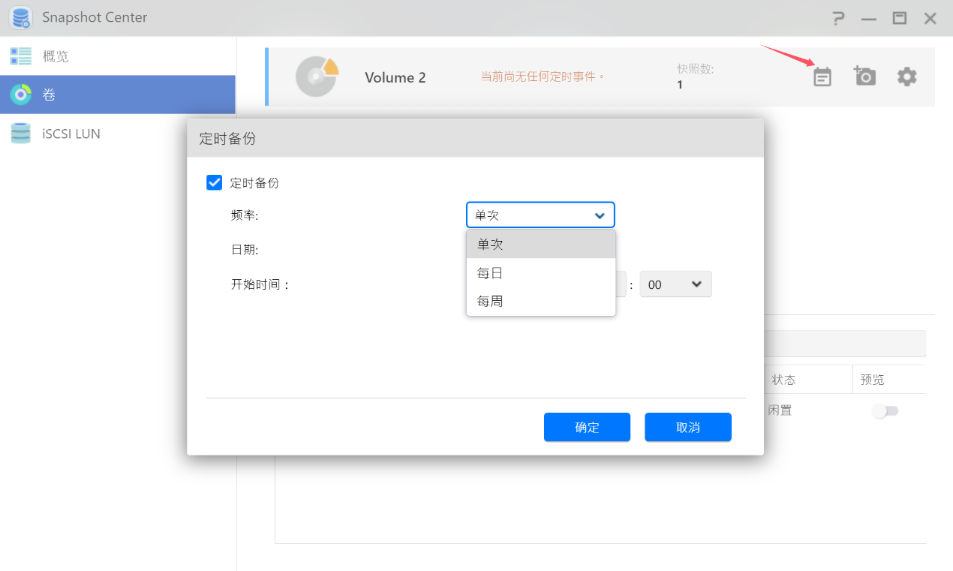This screenshot has height=571, width=953.
Task: Select the 卷 volume sidebar item
Action: [x=118, y=95]
